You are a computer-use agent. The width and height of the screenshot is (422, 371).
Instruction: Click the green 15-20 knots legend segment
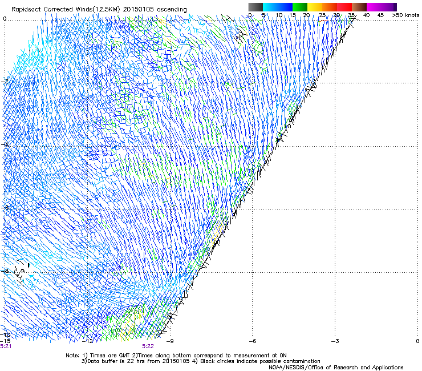point(300,7)
